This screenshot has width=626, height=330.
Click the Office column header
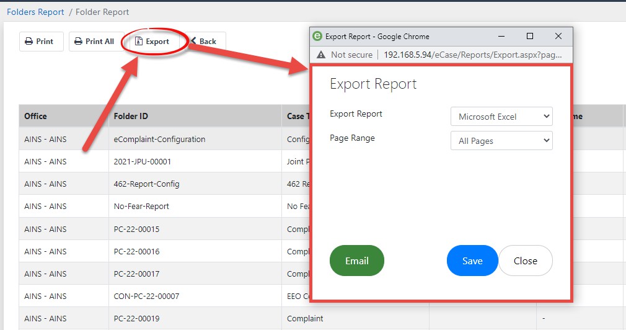[x=64, y=116]
